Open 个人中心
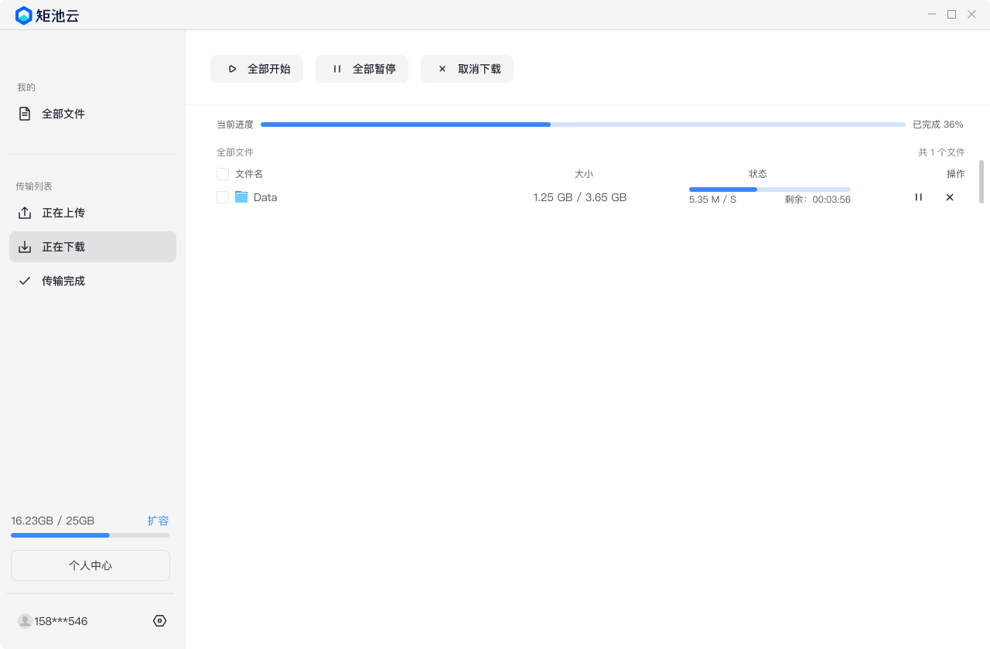Image resolution: width=990 pixels, height=649 pixels. click(90, 565)
